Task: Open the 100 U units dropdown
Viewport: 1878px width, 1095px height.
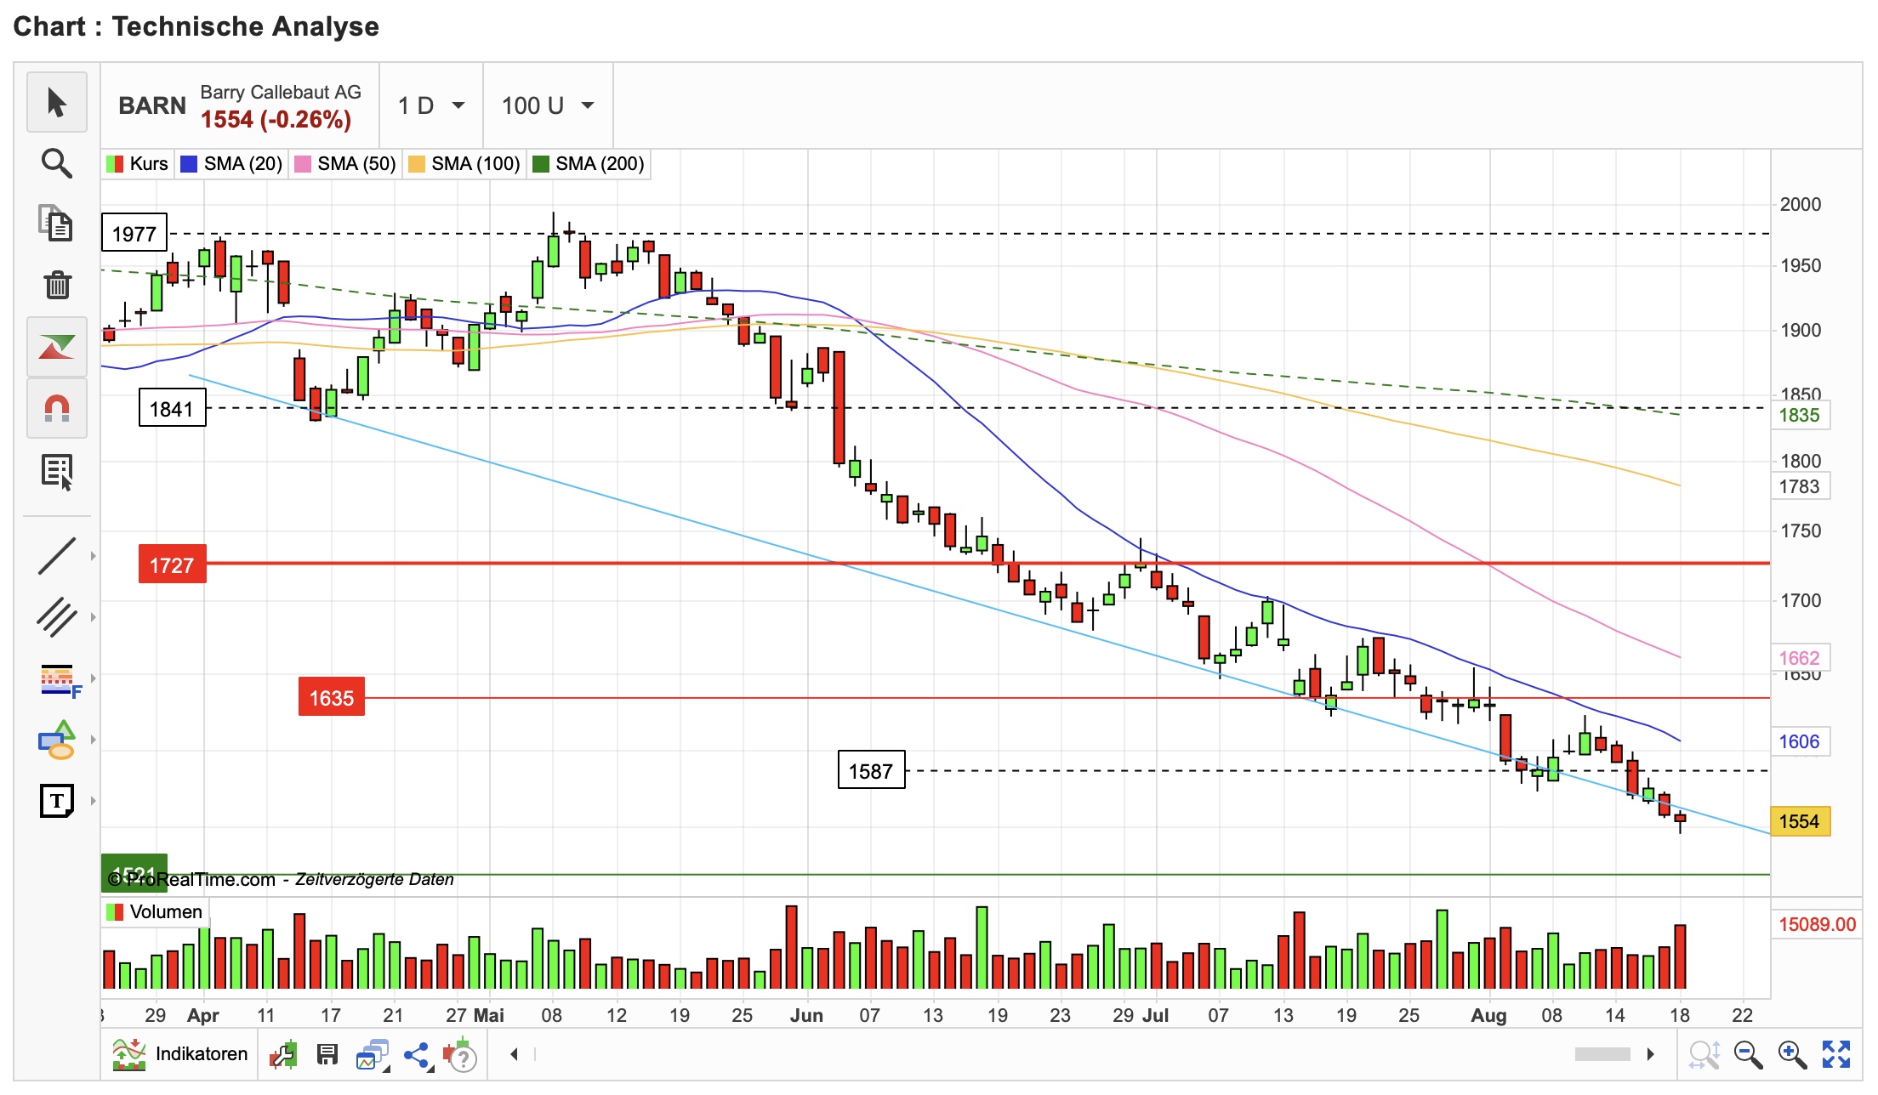Action: point(547,105)
